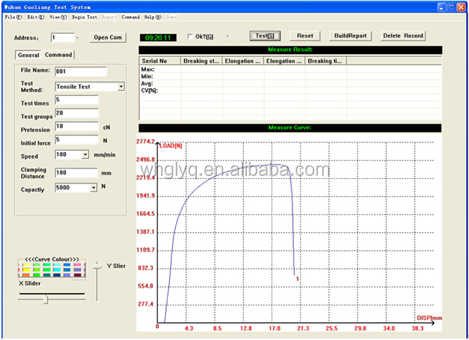The image size is (469, 340).
Task: Click the Y Slider handle
Action: [x=97, y=266]
